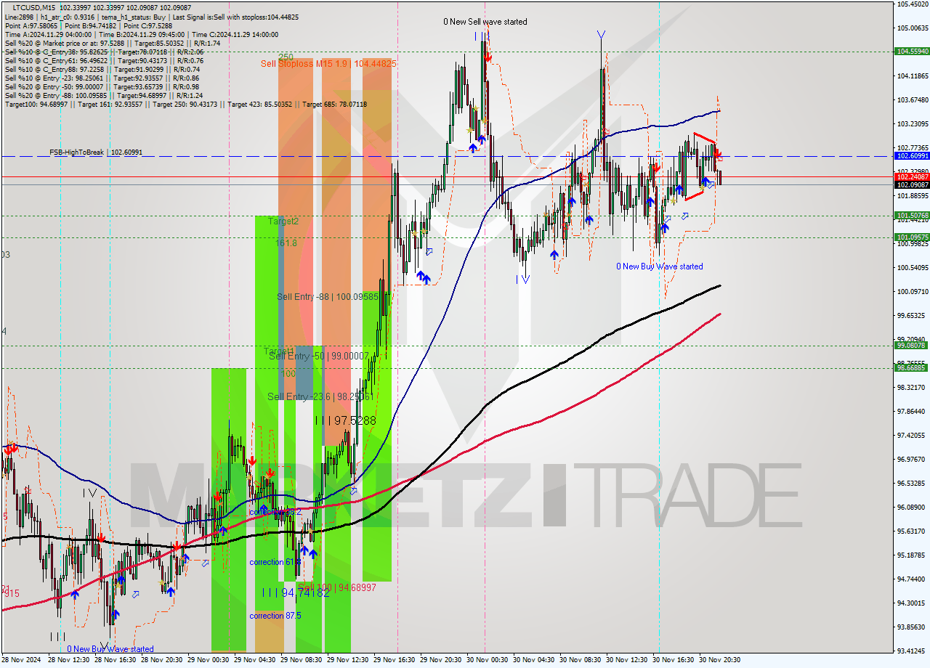Select the 'correction 61.8' label

click(275, 563)
